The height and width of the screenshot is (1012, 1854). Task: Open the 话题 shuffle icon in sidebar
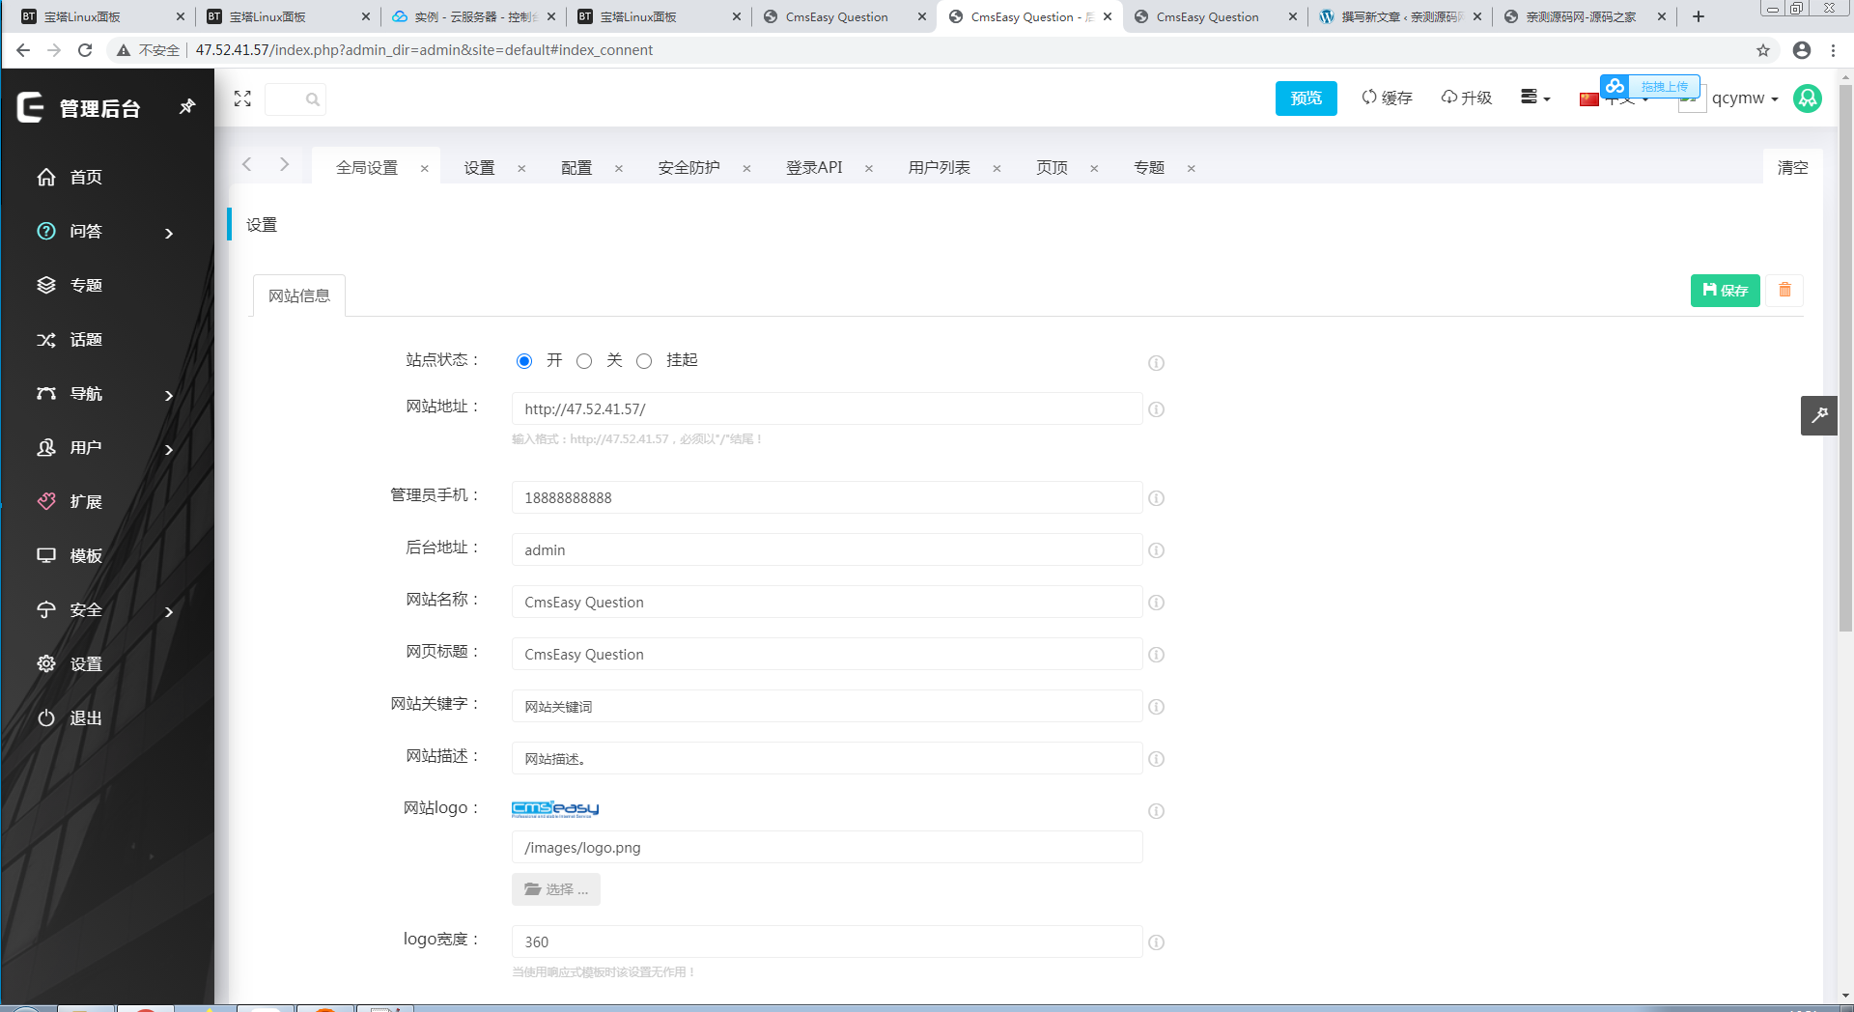pos(46,339)
